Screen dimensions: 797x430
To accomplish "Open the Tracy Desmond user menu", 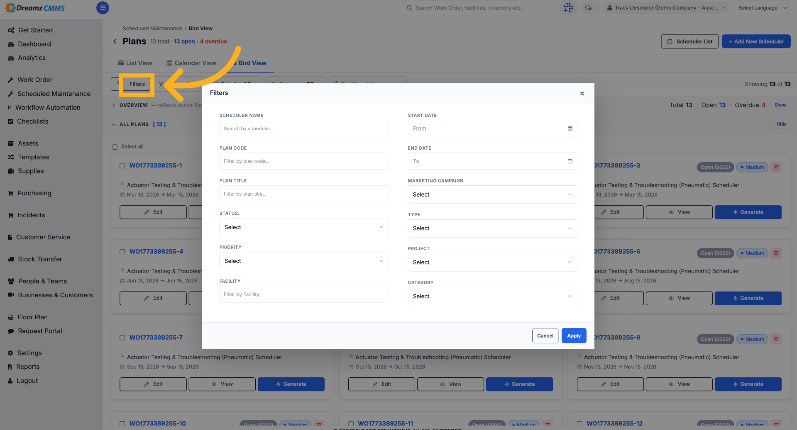I will click(666, 8).
